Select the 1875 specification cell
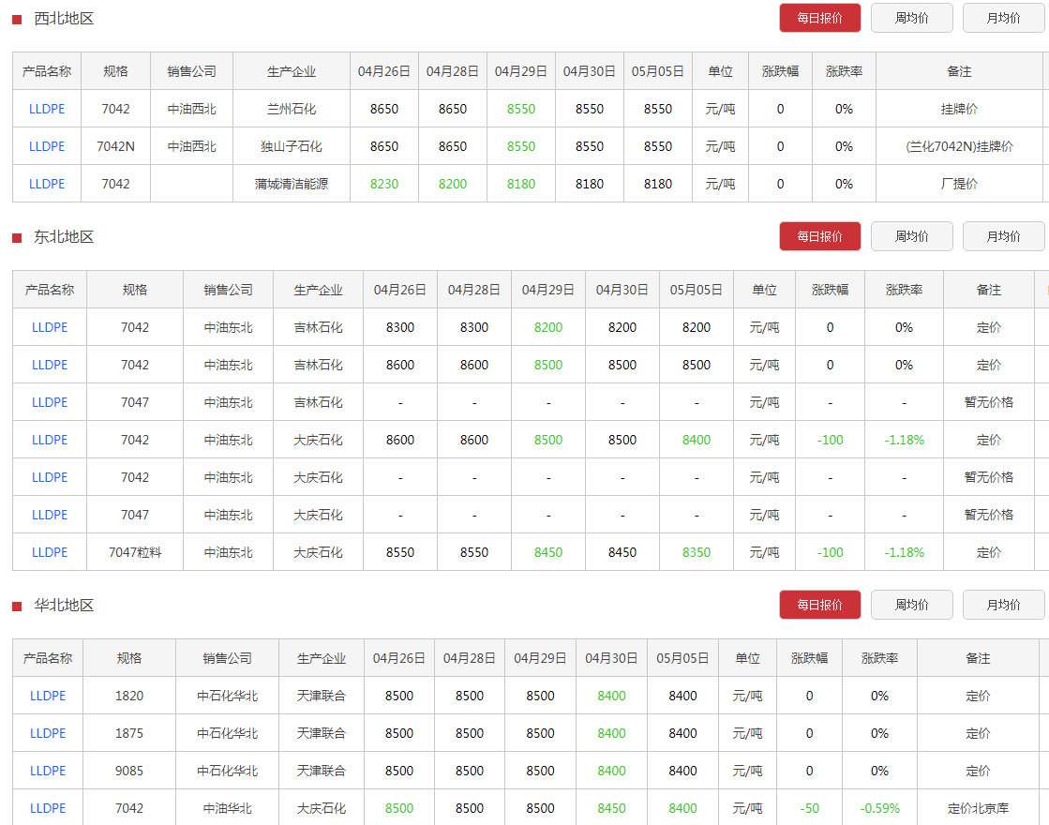Image resolution: width=1049 pixels, height=825 pixels. click(x=129, y=733)
